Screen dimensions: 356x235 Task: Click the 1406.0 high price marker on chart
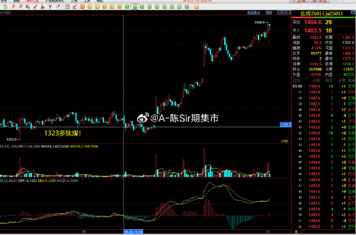point(260,23)
